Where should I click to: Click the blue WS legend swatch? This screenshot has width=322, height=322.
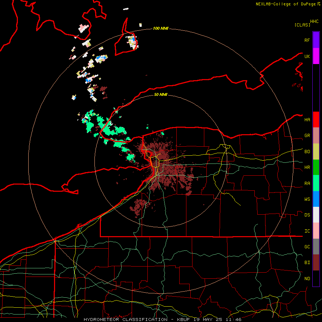click(316, 199)
